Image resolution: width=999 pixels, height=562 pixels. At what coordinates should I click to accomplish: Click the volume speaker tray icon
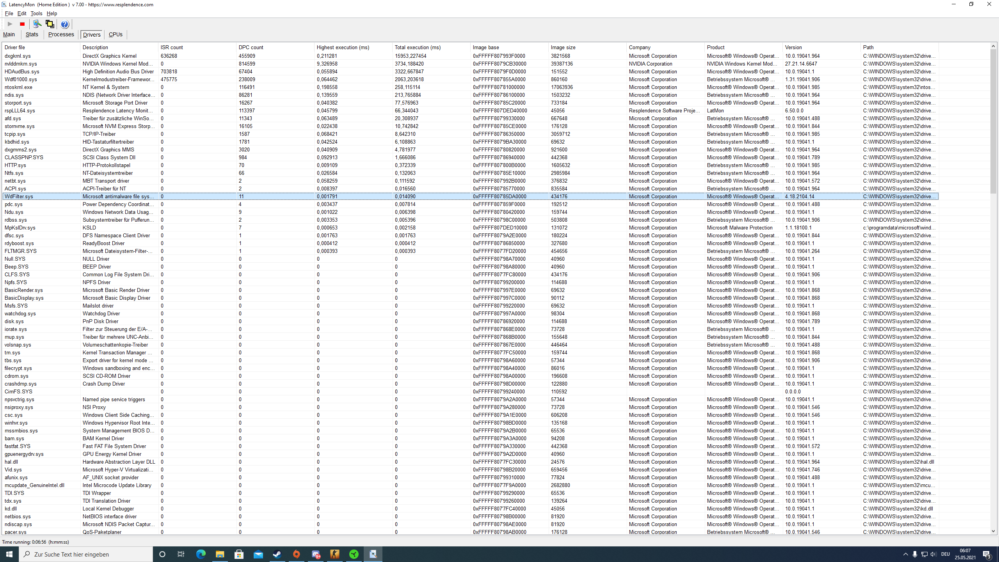coord(933,554)
